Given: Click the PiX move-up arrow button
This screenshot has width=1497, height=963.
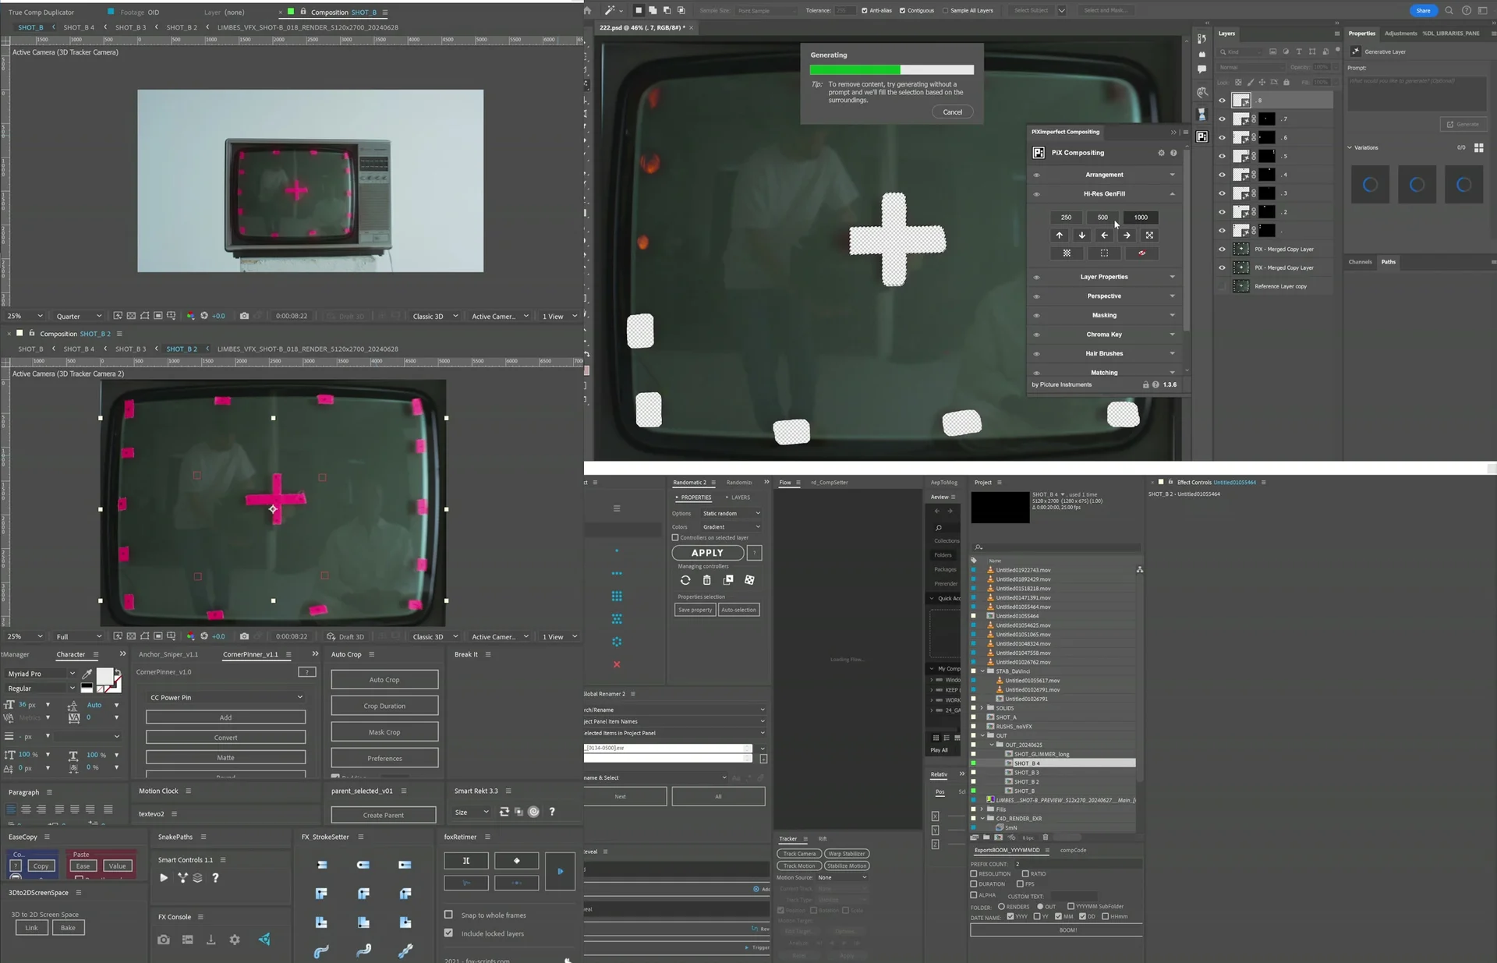Looking at the screenshot, I should point(1059,235).
